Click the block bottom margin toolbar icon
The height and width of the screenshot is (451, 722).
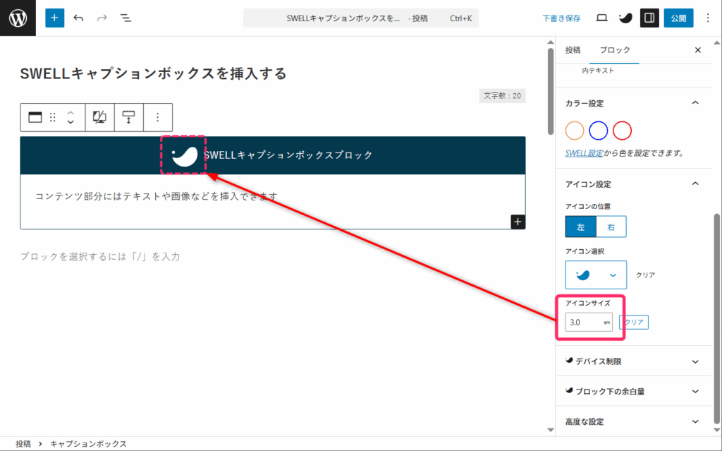coord(128,117)
